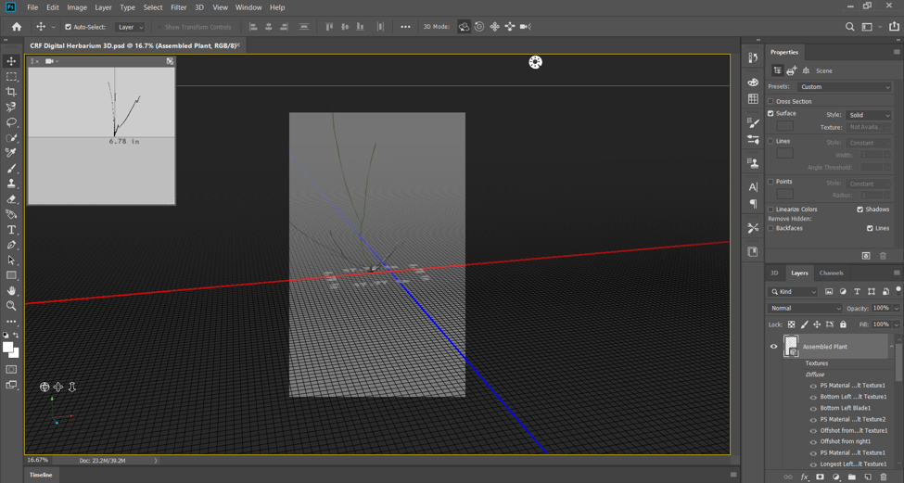This screenshot has width=904, height=483.
Task: Open the Presets dropdown showing Custom
Action: click(x=844, y=87)
